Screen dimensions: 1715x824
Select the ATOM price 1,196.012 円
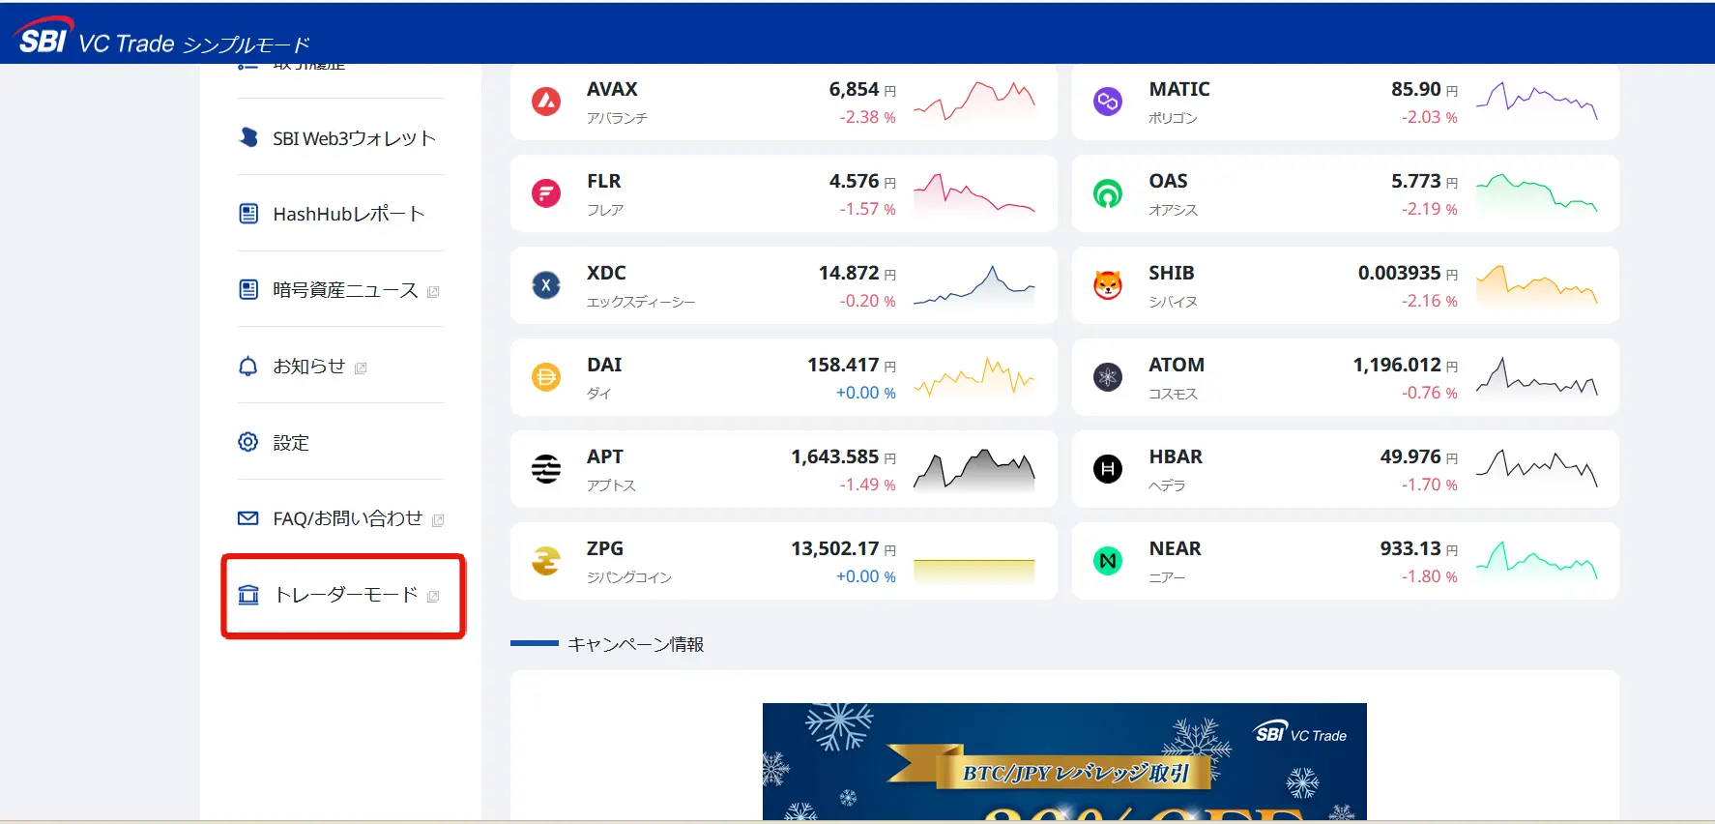click(x=1406, y=365)
